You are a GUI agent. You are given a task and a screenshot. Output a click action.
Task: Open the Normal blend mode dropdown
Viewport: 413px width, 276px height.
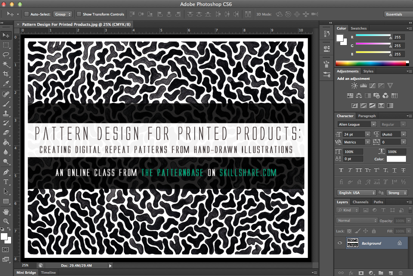click(x=357, y=221)
